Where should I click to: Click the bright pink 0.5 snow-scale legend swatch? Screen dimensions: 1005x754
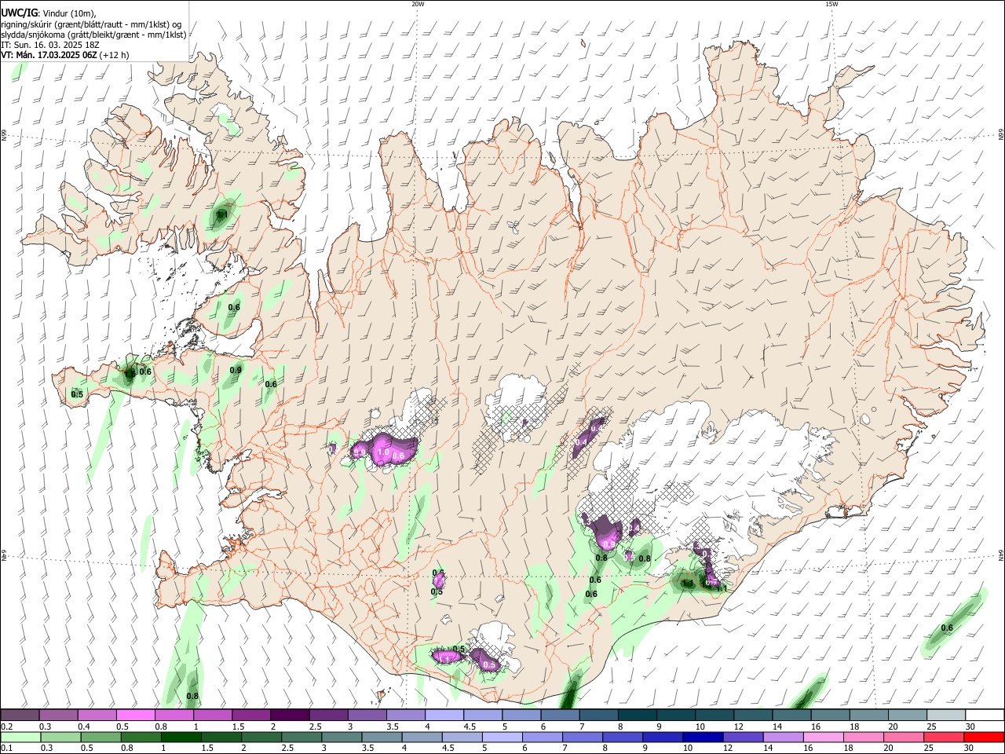pos(135,715)
